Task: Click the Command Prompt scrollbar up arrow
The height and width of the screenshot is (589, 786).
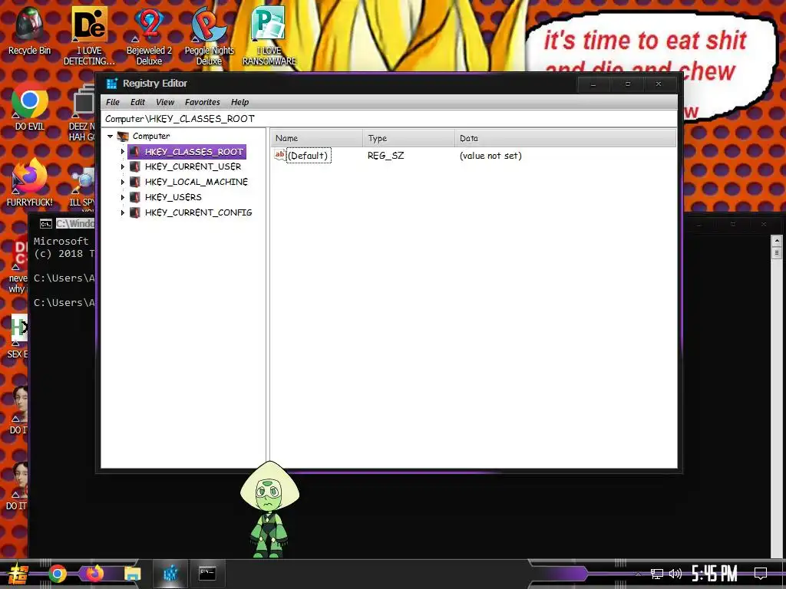Action: 777,241
